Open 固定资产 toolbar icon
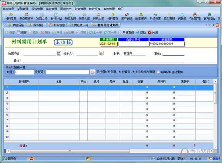 (x=141, y=16)
